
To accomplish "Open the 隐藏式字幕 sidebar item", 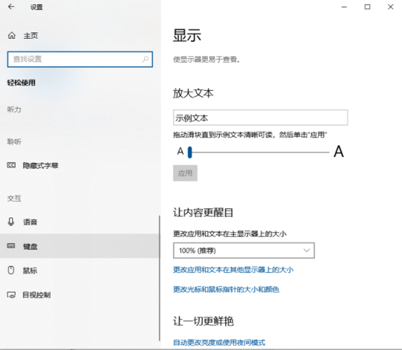I will coord(41,165).
